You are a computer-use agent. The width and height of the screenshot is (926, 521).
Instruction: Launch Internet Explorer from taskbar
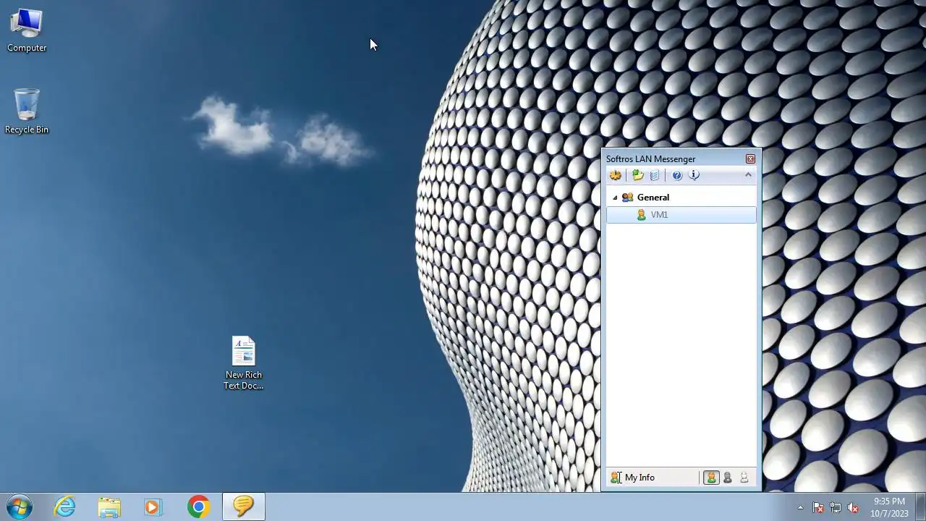pyautogui.click(x=65, y=507)
